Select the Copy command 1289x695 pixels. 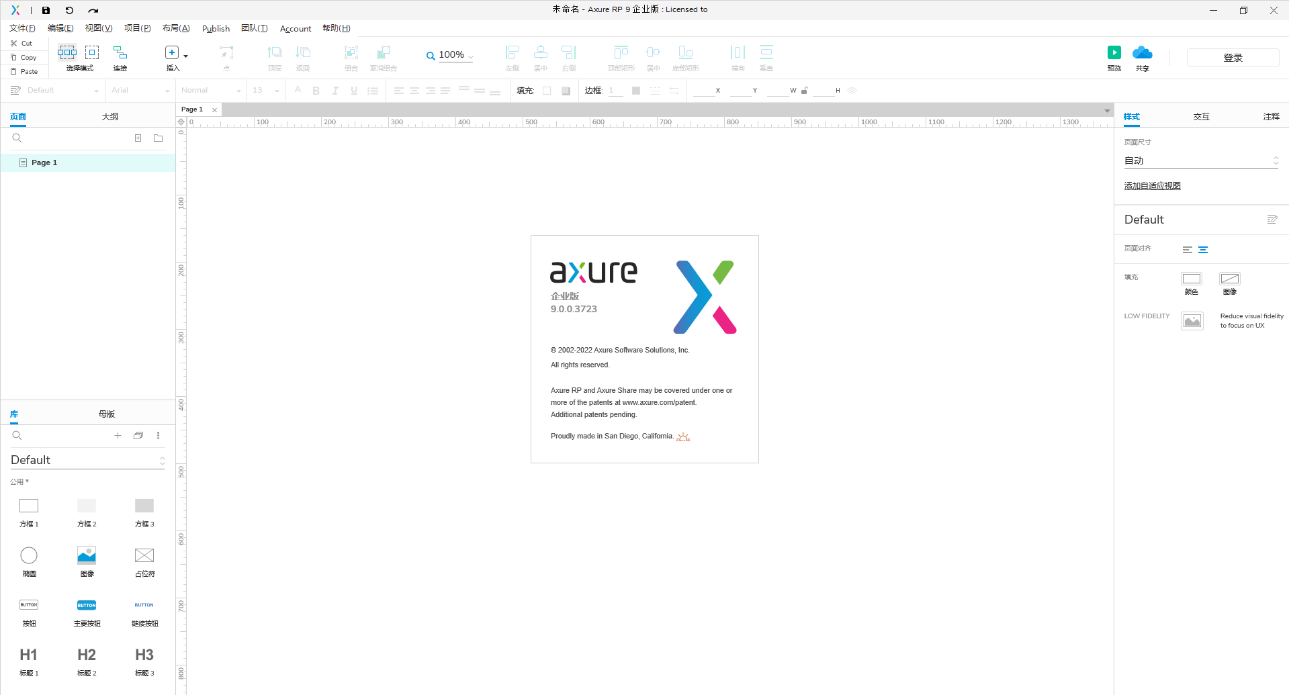24,57
